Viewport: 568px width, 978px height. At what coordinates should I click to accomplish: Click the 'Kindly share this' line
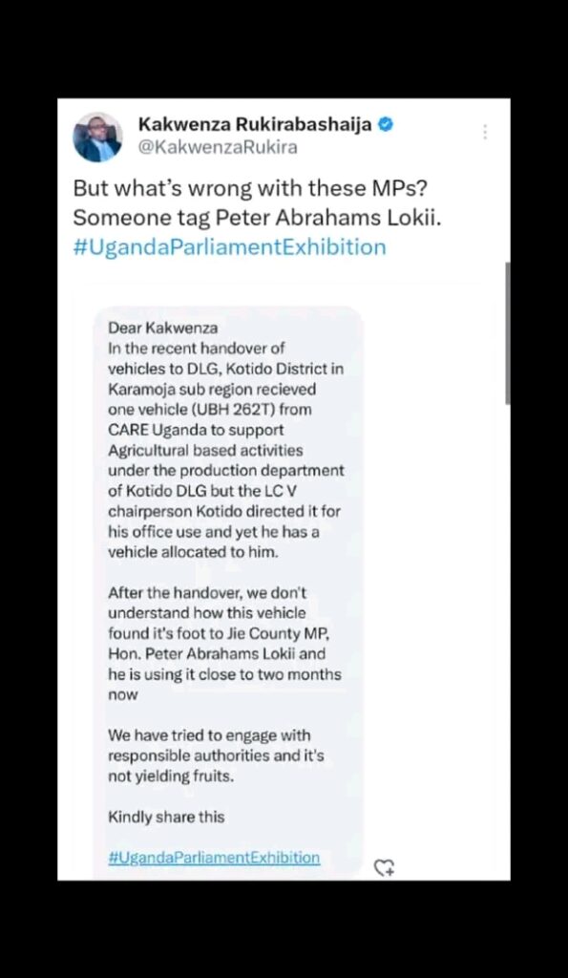[x=166, y=818]
